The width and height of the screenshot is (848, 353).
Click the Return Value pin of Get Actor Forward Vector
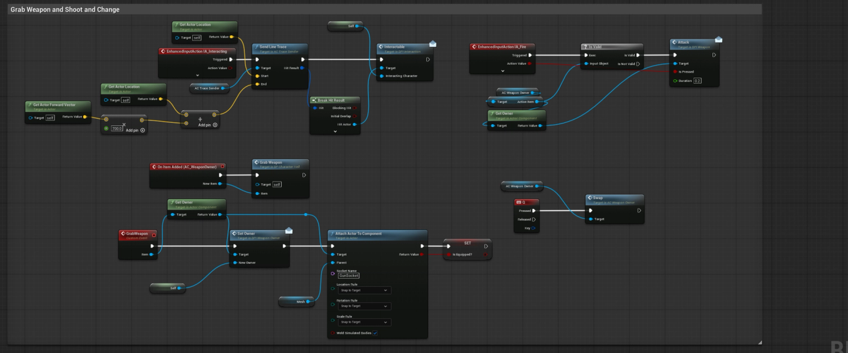coord(84,117)
